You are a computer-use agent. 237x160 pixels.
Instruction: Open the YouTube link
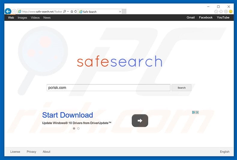pos(223,17)
